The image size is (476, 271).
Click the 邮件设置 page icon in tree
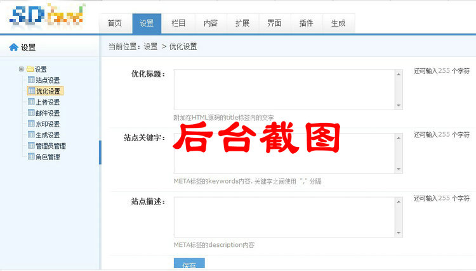tap(31, 113)
